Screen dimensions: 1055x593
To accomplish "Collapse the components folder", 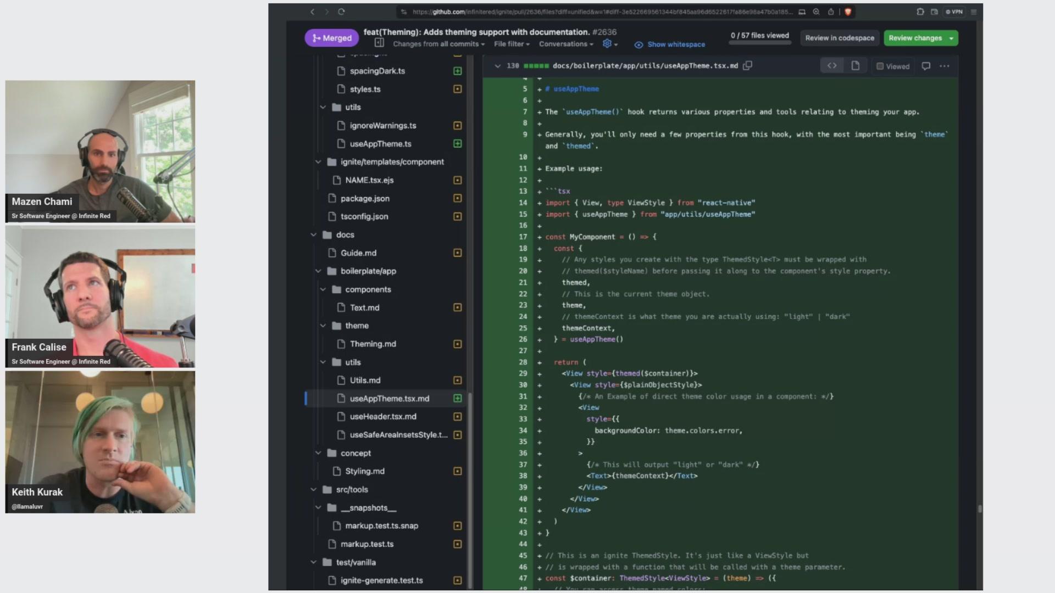I will click(323, 289).
